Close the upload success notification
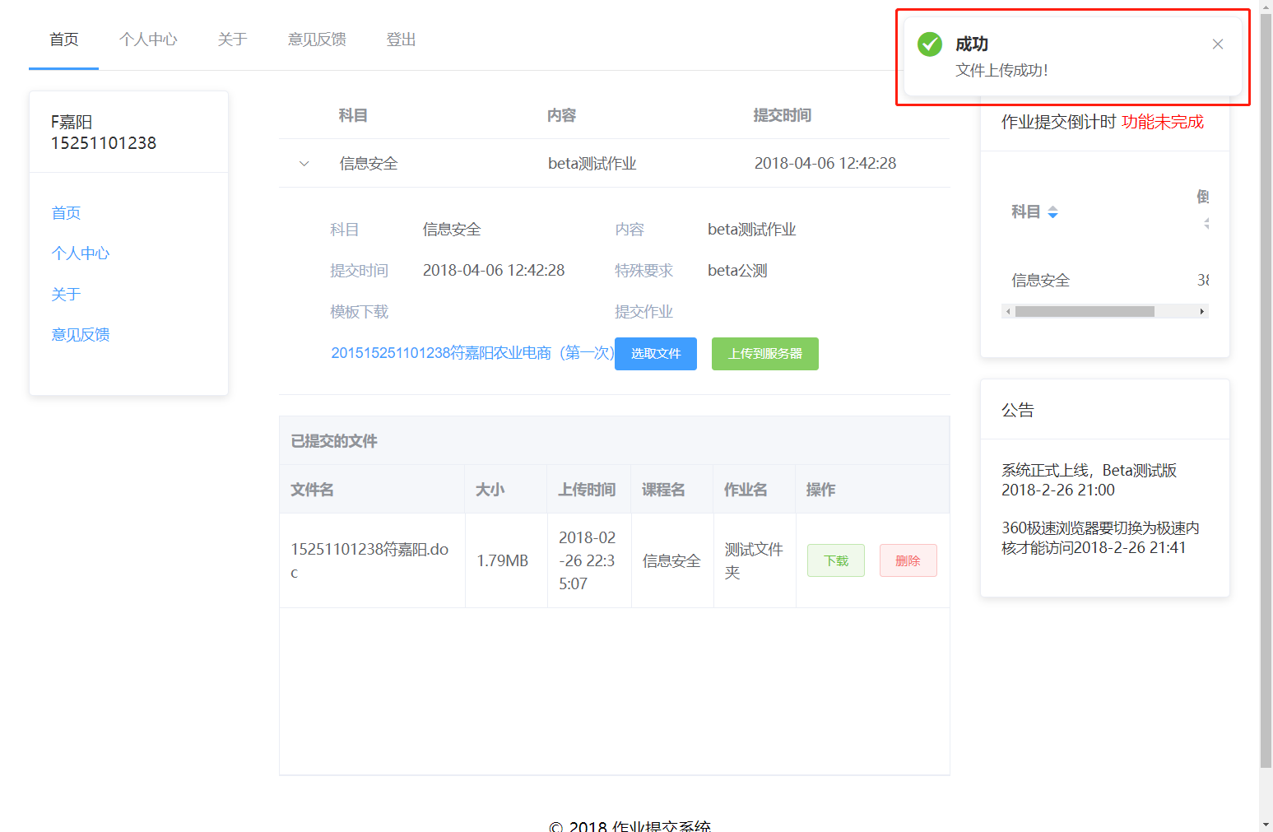Screen dimensions: 1273x832 [1217, 44]
